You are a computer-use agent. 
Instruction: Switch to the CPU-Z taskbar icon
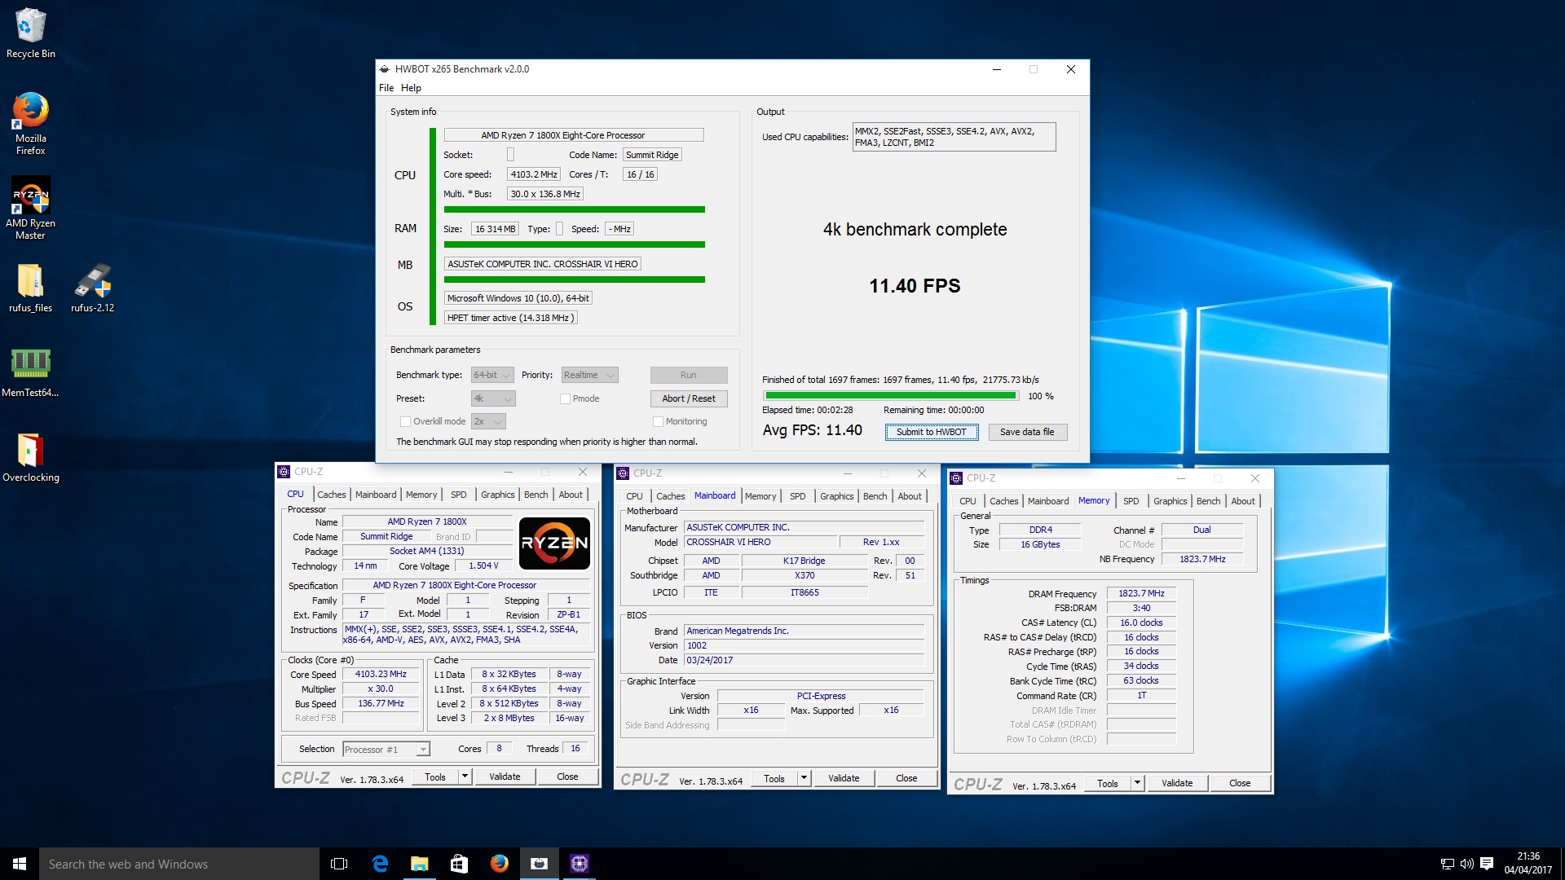click(x=580, y=864)
